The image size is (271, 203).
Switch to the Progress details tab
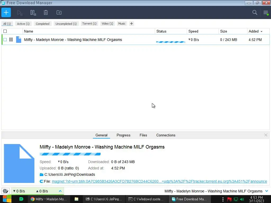click(123, 135)
